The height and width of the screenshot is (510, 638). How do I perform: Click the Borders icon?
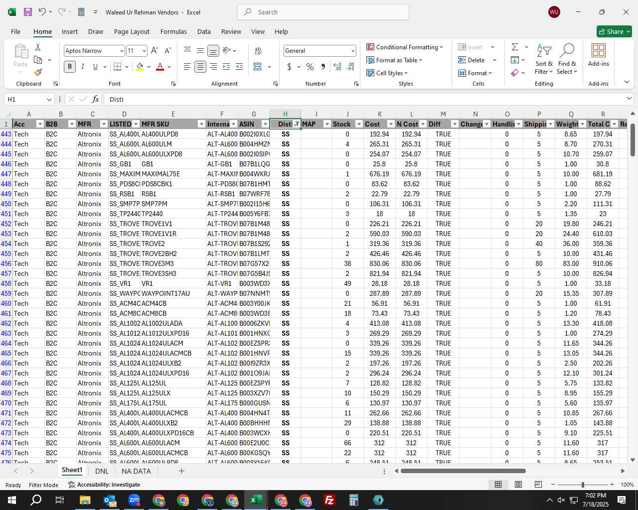coord(118,66)
